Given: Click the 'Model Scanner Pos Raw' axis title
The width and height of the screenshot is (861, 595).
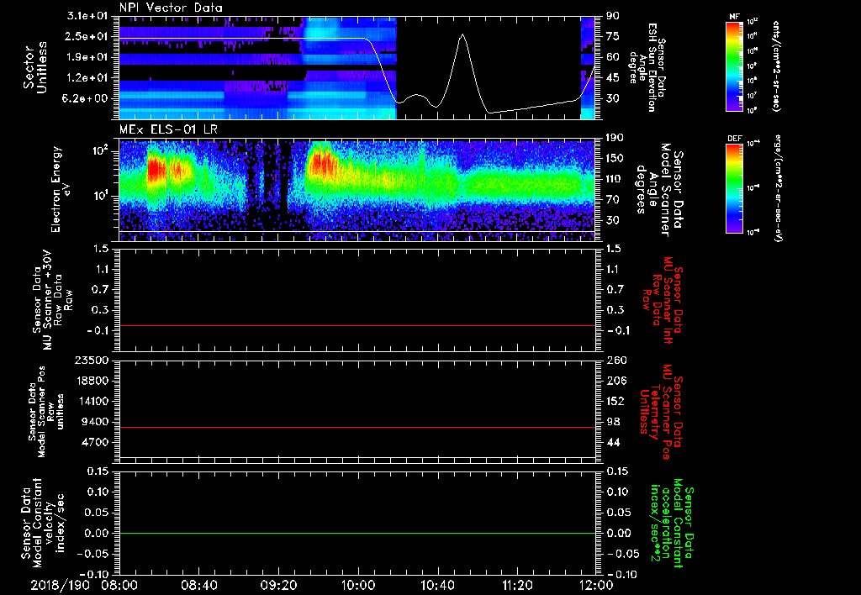Looking at the screenshot, I should click(46, 413).
